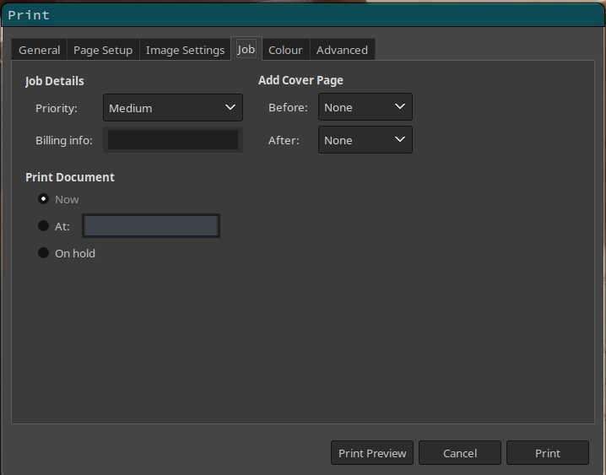Click the Job Details section heading

coord(55,81)
